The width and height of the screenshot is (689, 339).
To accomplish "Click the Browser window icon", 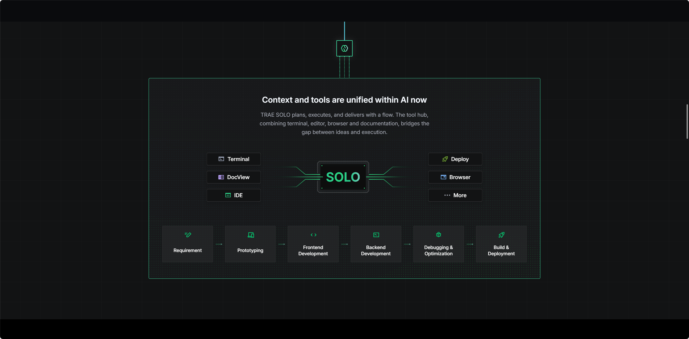I will [443, 177].
